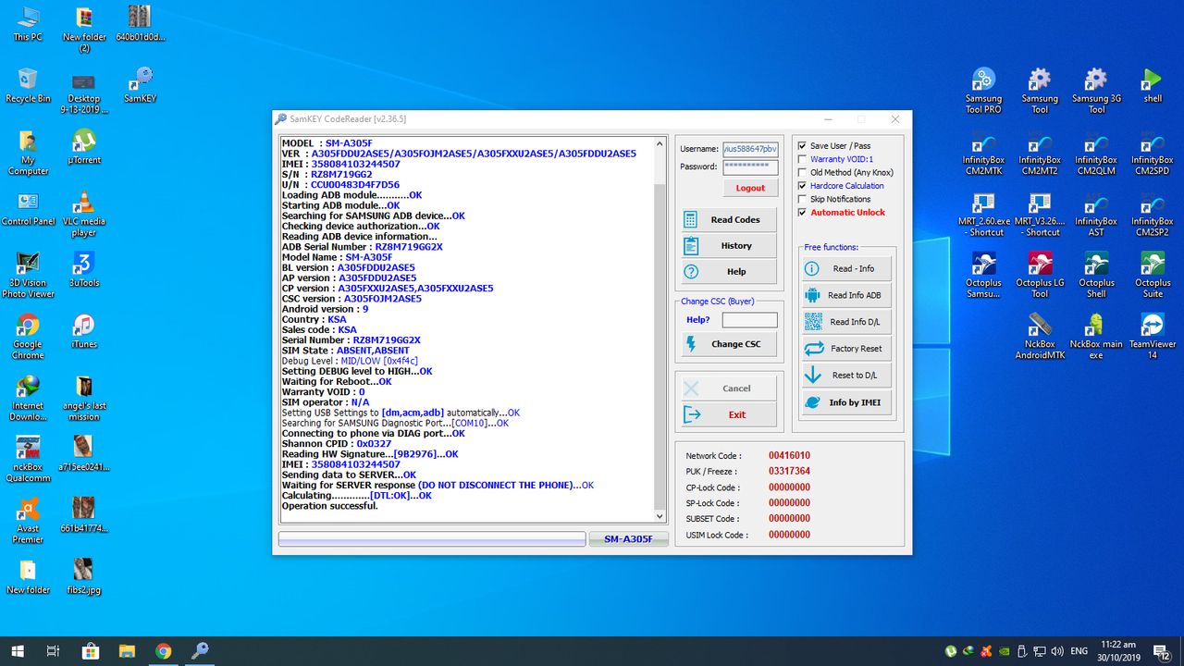Launch Google Chrome desktop shortcut

(x=28, y=337)
